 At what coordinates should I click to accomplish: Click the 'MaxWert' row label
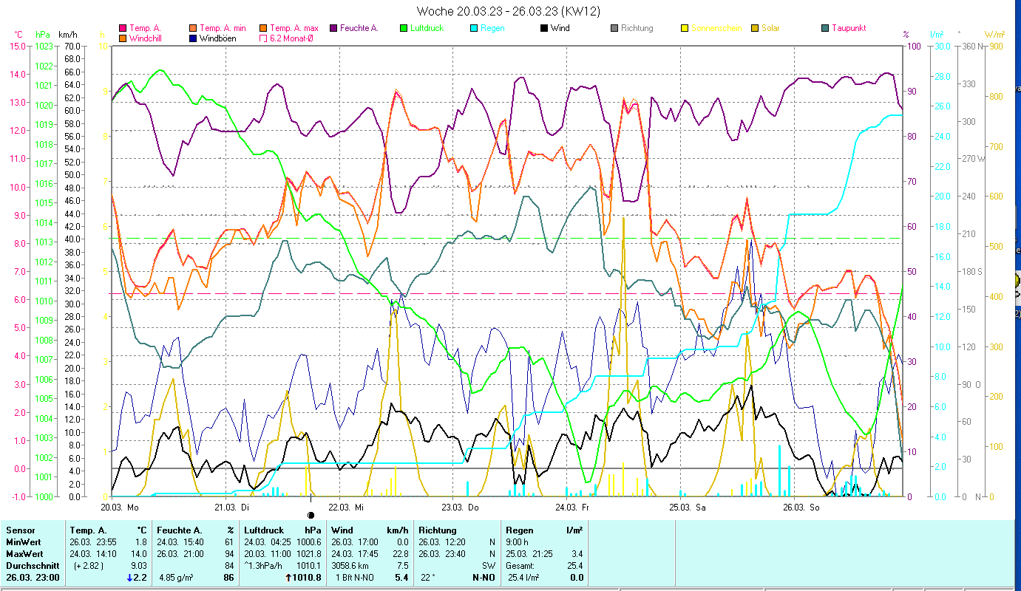[x=24, y=554]
